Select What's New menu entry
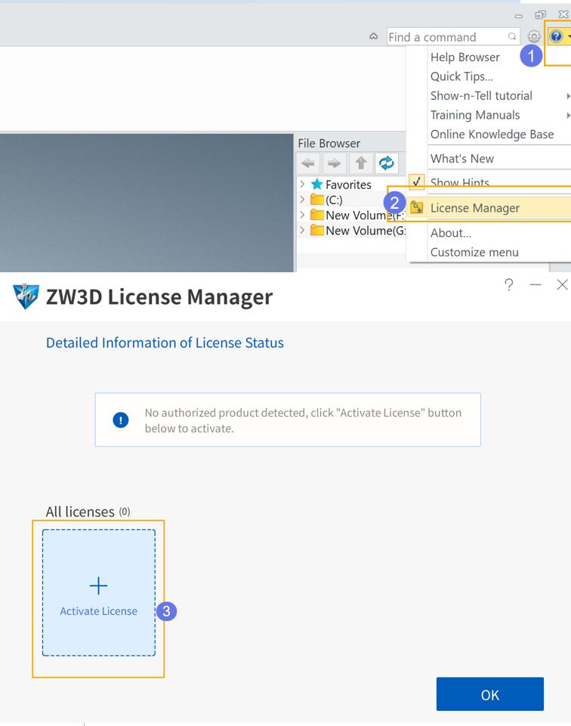 [462, 158]
